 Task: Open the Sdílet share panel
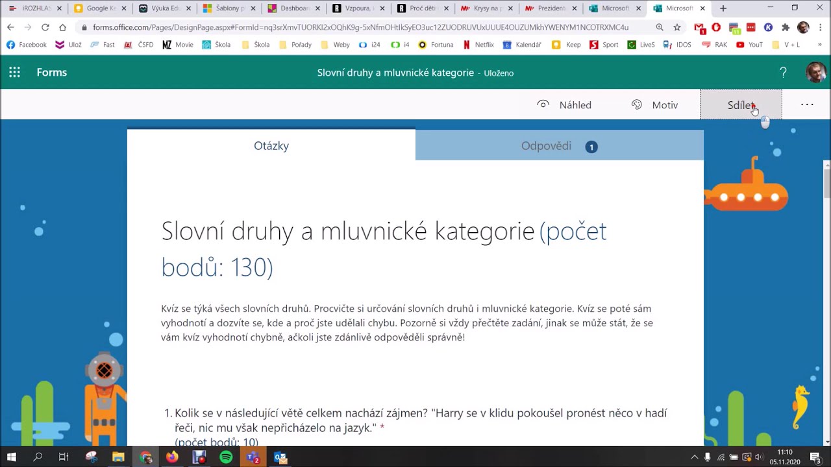coord(741,105)
